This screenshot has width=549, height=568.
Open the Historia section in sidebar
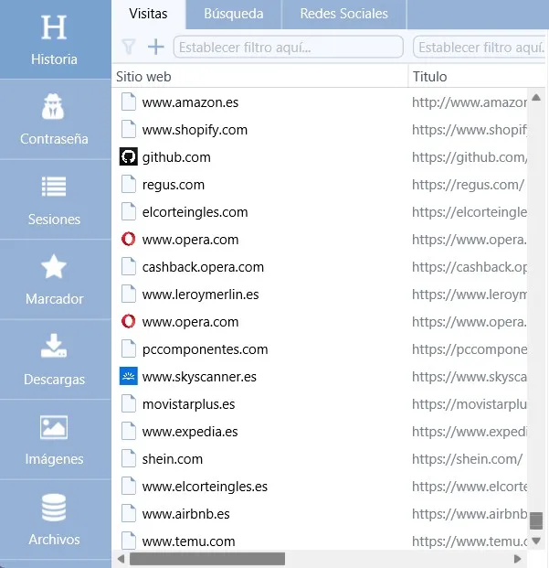(x=54, y=39)
